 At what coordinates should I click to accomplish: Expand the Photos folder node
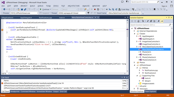(135, 63)
